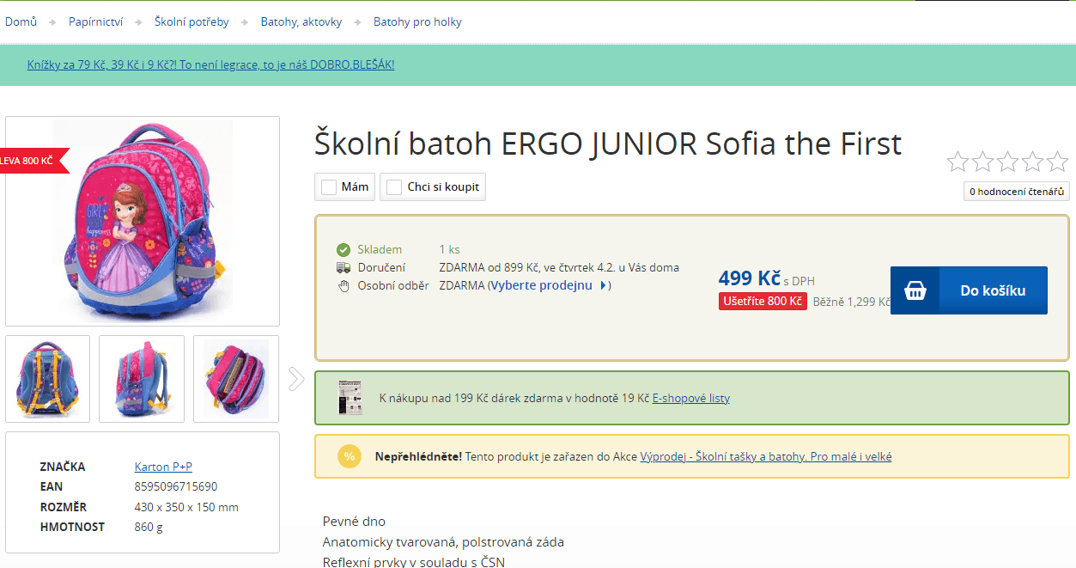Advance thumbnails with the right arrow
Viewport: 1076px width, 568px height.
coord(296,379)
